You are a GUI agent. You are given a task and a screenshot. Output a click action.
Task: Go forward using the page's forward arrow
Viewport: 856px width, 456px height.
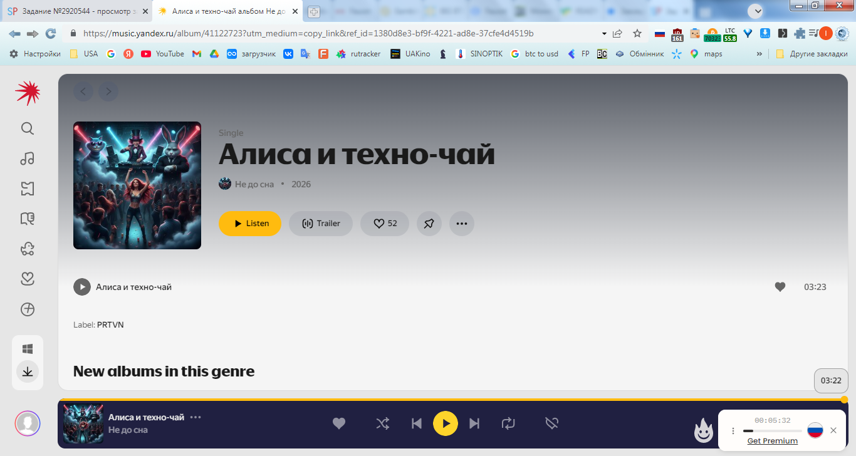coord(108,92)
